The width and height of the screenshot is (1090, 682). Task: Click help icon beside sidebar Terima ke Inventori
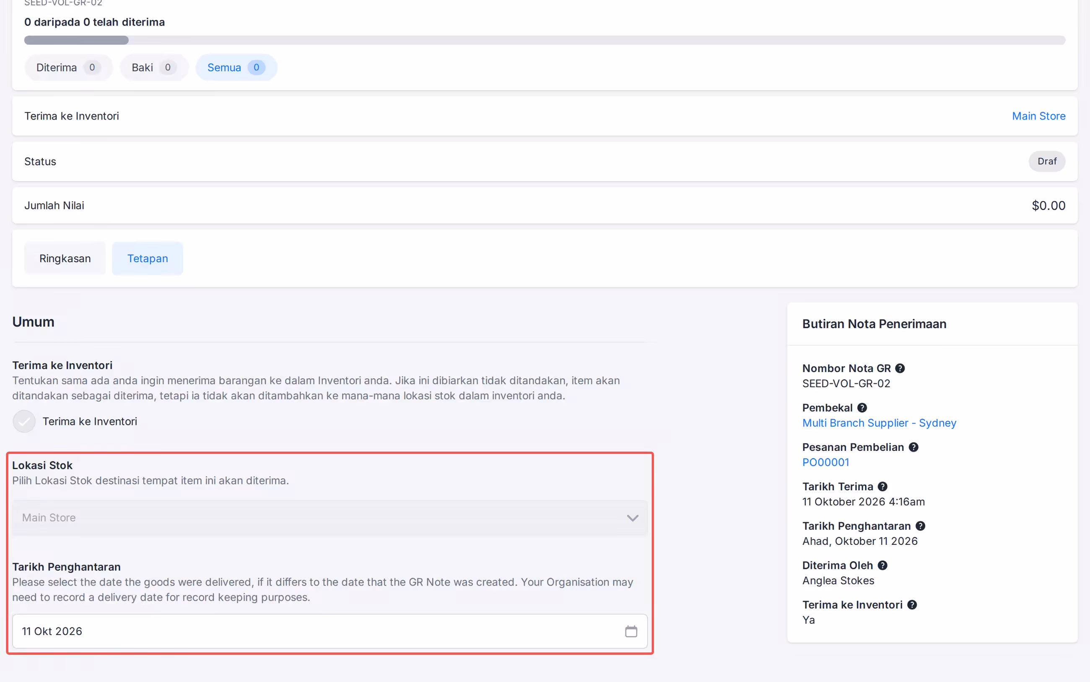click(x=912, y=605)
